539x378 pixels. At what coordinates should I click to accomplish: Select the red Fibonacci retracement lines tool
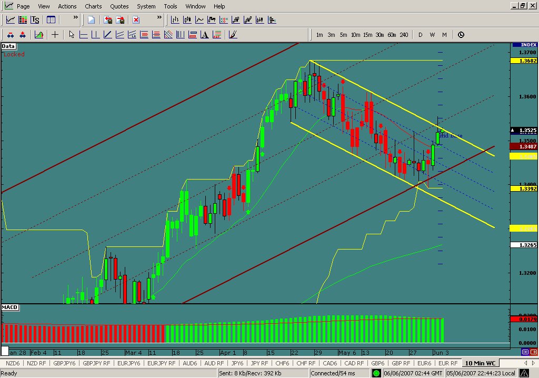(x=144, y=35)
